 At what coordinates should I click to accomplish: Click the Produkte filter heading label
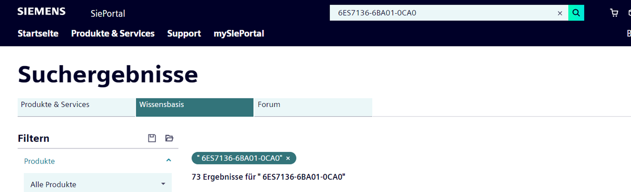coord(39,161)
